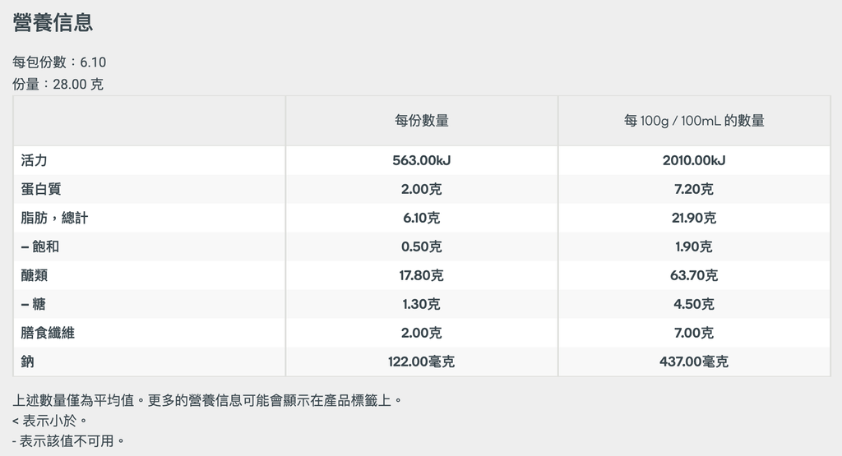Select the 活力 row label
This screenshot has width=842, height=456.
pos(34,160)
